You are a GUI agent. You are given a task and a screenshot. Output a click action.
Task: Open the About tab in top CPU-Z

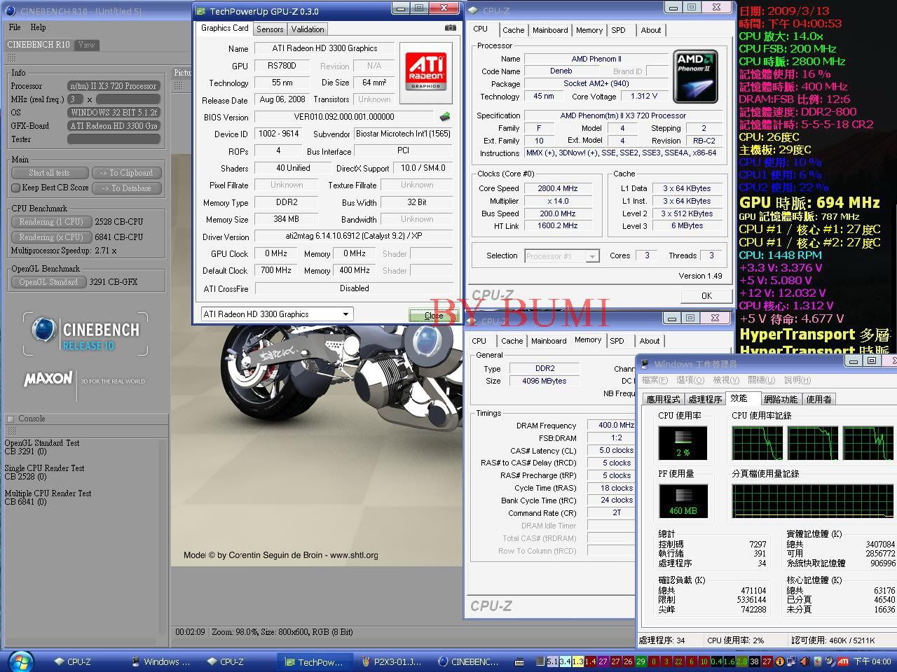[650, 30]
